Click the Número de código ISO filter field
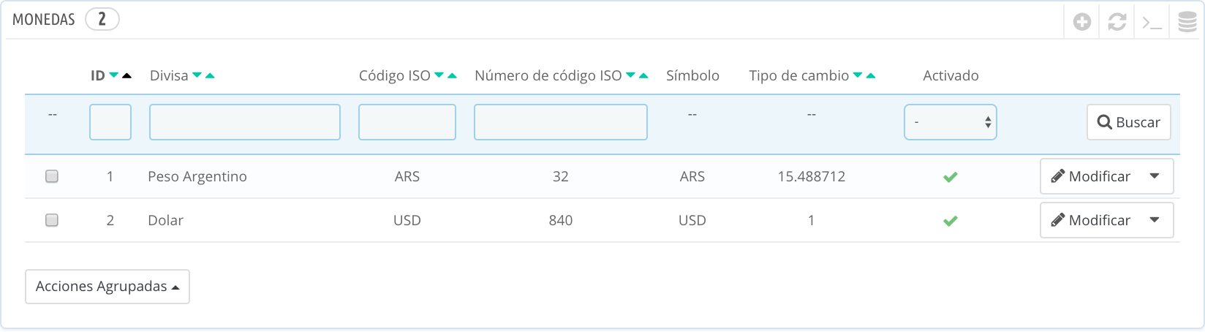This screenshot has height=332, width=1205. (x=561, y=122)
